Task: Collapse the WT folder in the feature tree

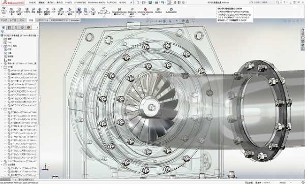Action: click(2, 67)
